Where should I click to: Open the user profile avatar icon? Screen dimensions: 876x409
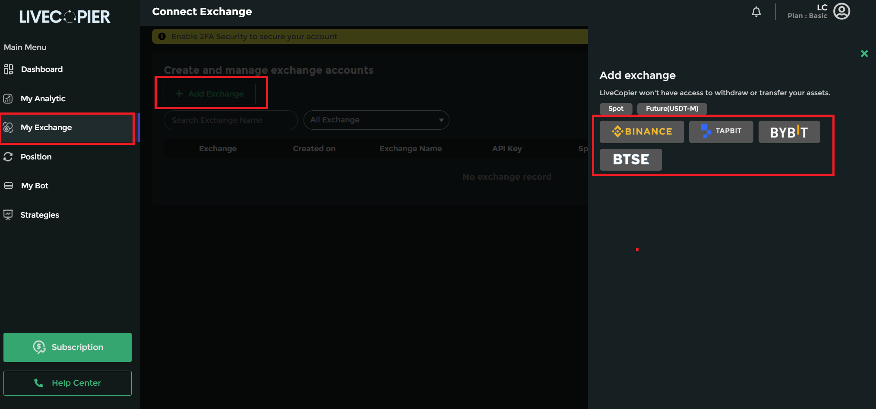(x=841, y=11)
